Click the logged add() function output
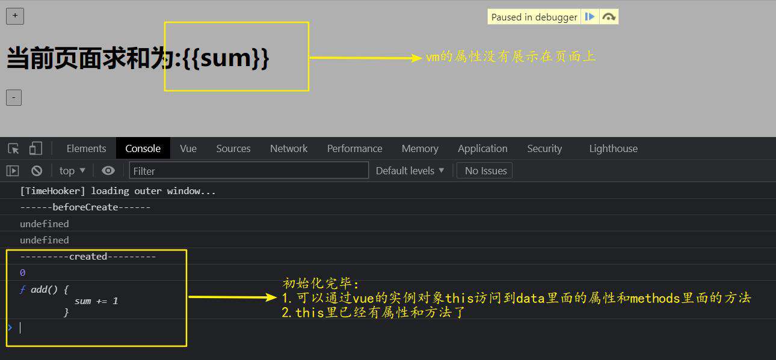Screen dimensions: 776x360 pos(69,301)
